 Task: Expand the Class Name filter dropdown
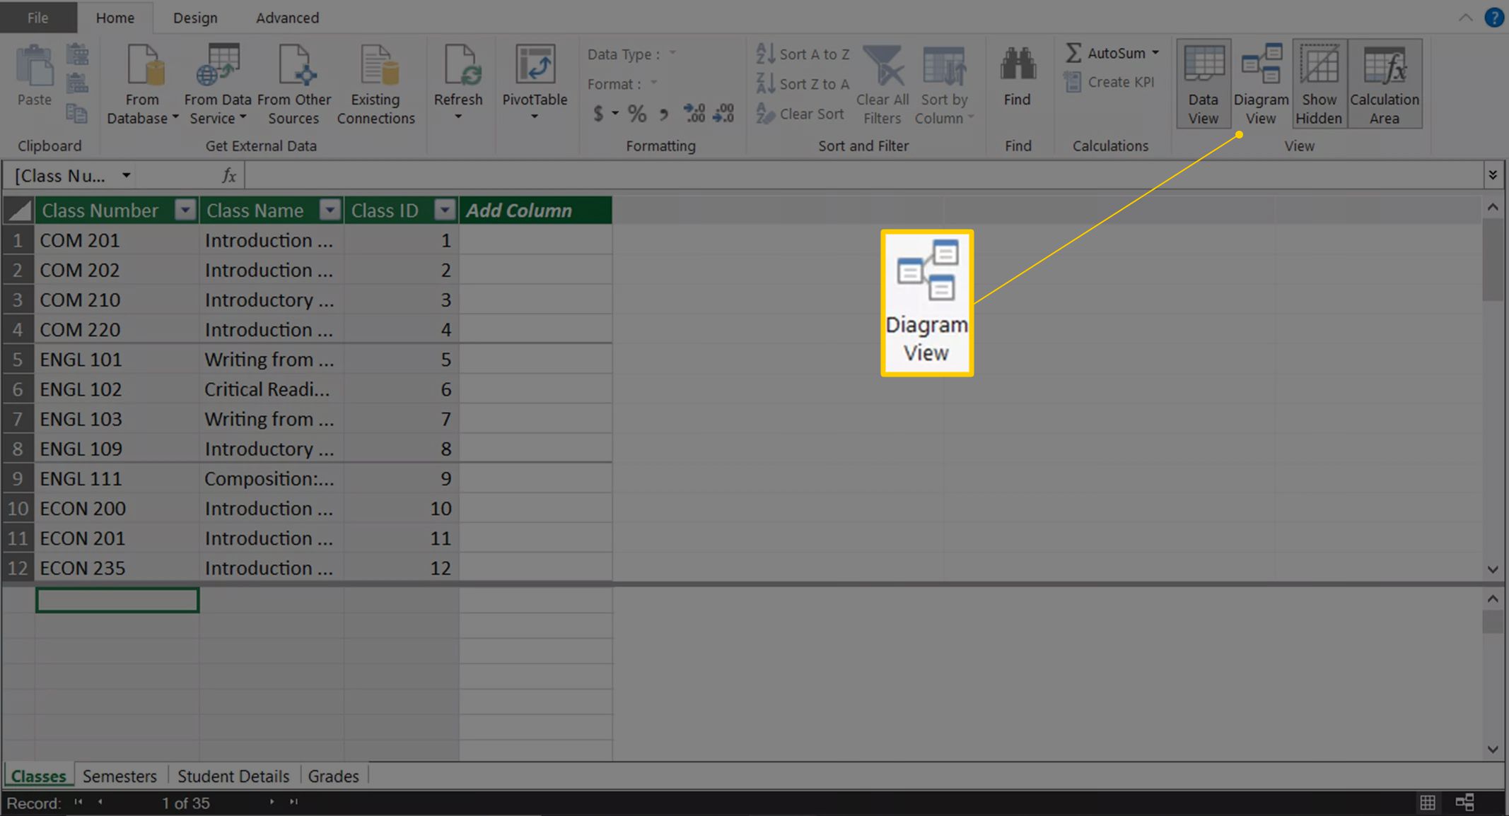pos(332,210)
